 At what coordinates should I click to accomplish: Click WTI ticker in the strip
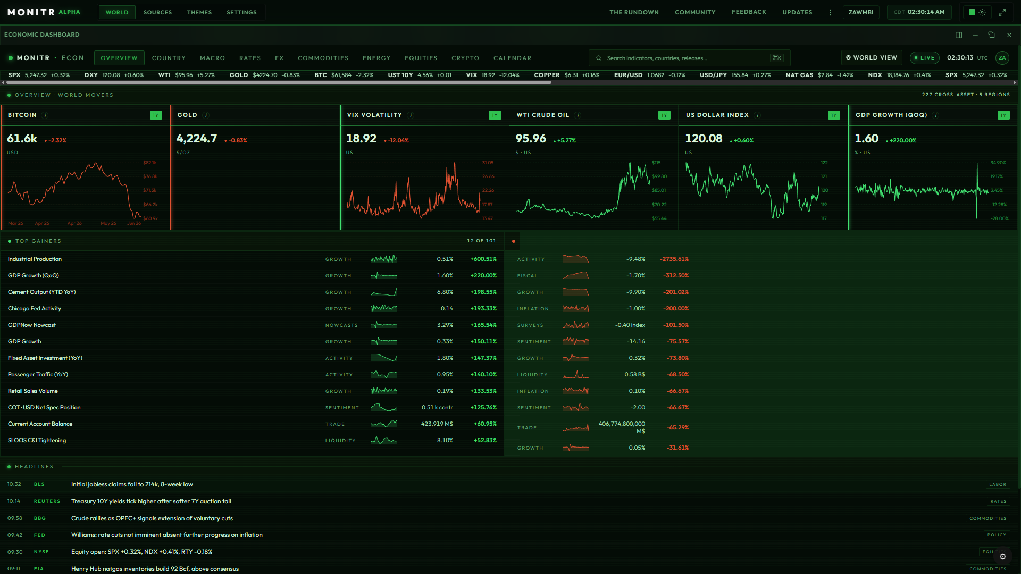[x=186, y=75]
